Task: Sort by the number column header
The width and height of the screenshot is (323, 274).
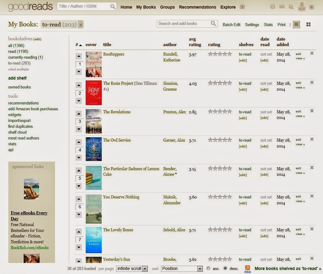Action: click(x=79, y=45)
